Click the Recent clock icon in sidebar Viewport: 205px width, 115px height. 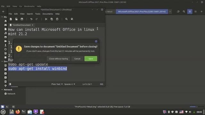pyautogui.click(x=5, y=49)
